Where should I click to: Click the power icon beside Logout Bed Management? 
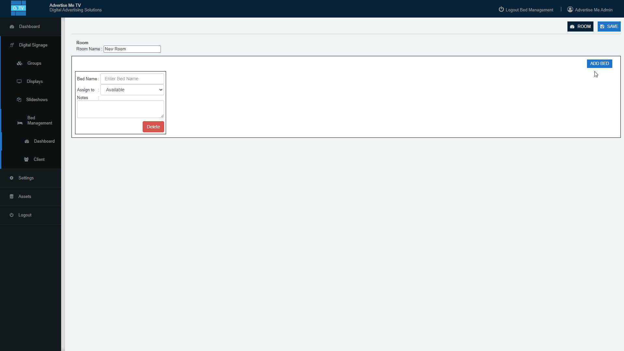coord(501,9)
